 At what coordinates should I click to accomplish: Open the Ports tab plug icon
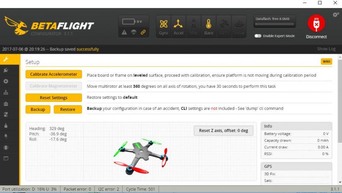[x=6, y=70]
